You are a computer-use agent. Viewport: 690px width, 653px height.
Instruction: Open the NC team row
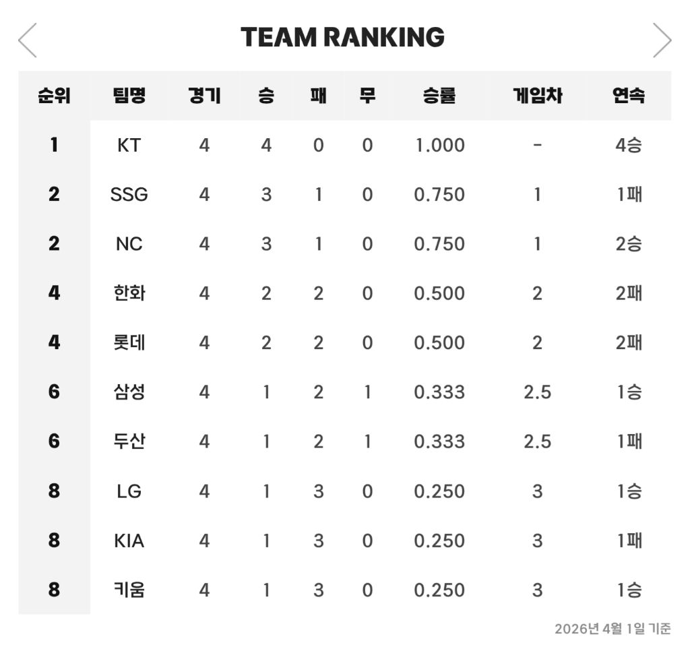pos(129,244)
